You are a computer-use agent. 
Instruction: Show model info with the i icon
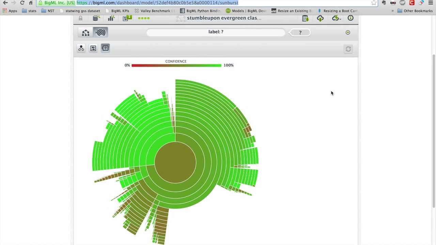pyautogui.click(x=351, y=18)
